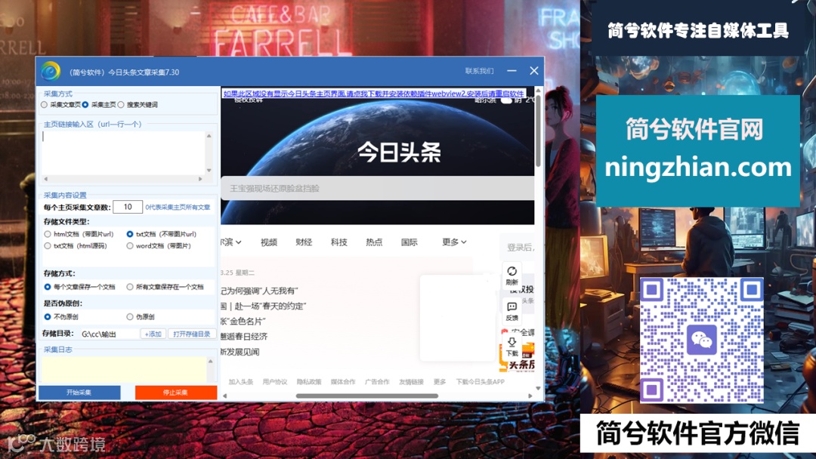Click the web view vertical scrollbar thumb
This screenshot has height=459, width=816.
[538, 131]
